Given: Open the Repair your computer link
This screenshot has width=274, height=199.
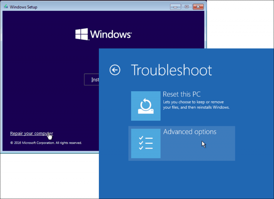Looking at the screenshot, I should (x=31, y=133).
